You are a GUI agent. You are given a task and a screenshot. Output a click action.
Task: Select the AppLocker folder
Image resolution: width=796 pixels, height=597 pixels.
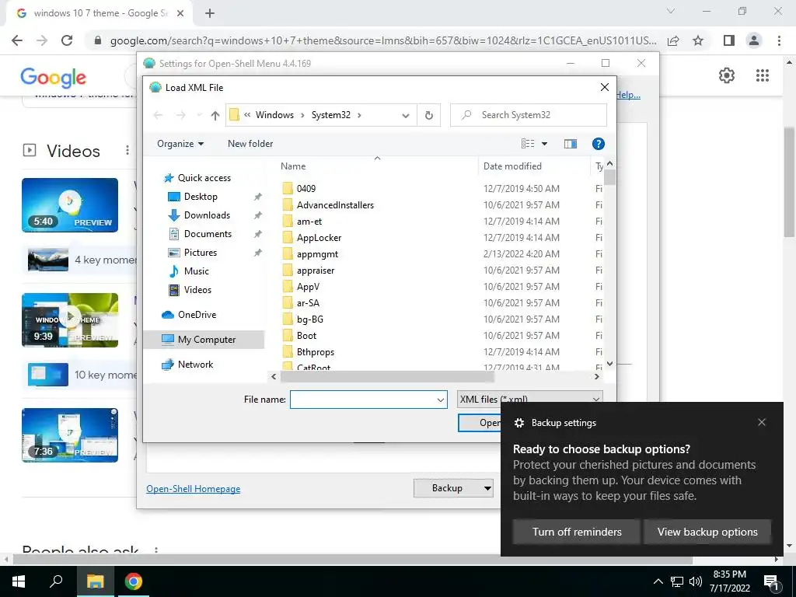(319, 238)
